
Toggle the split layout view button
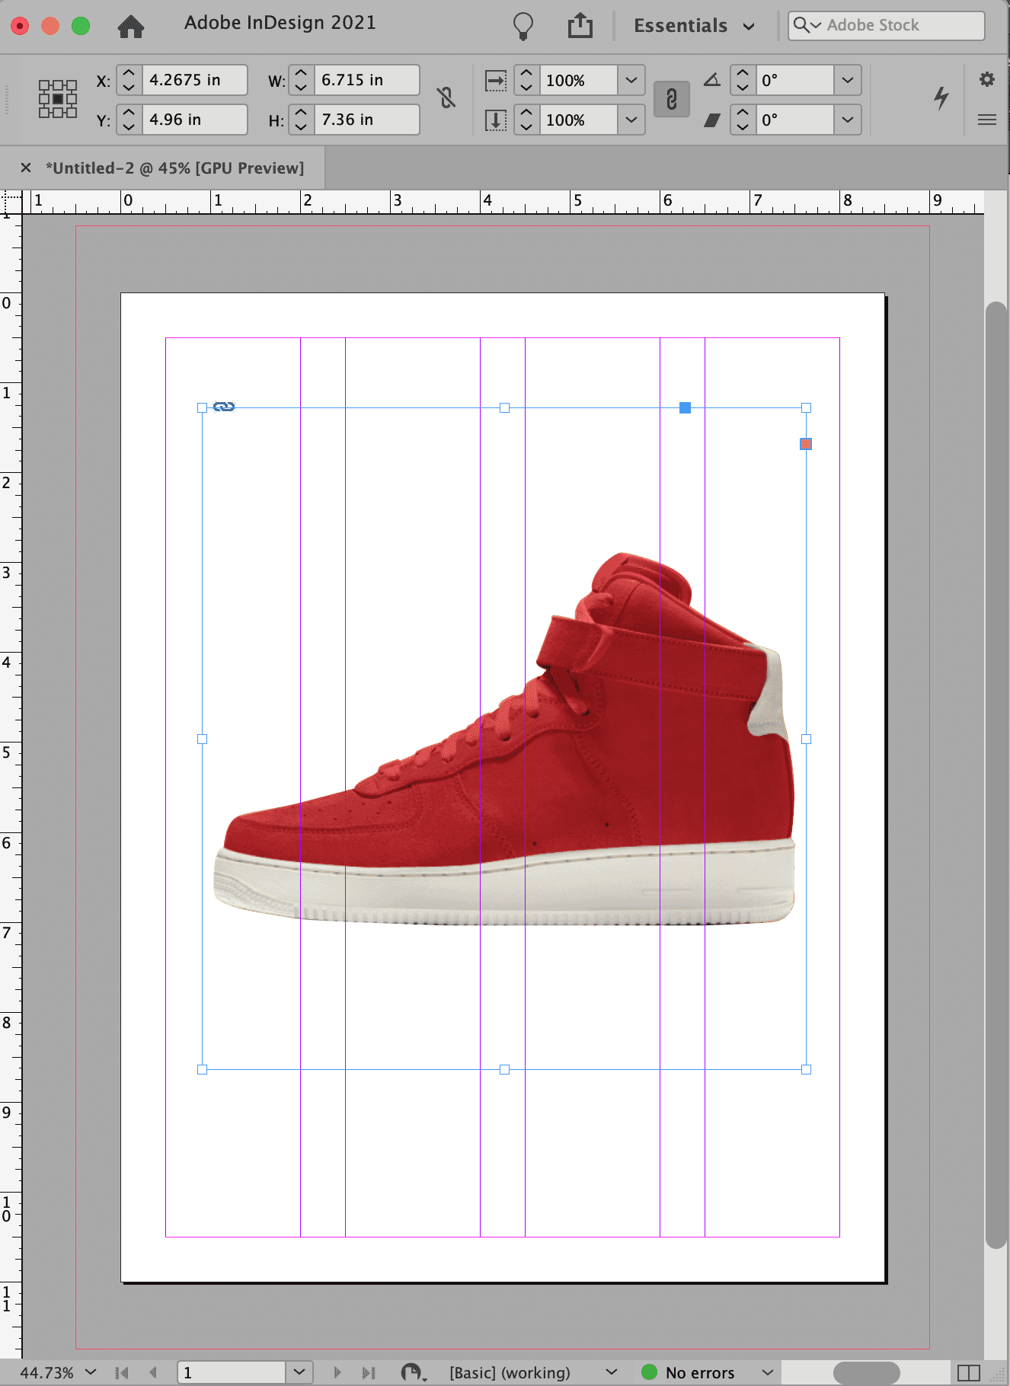(968, 1372)
